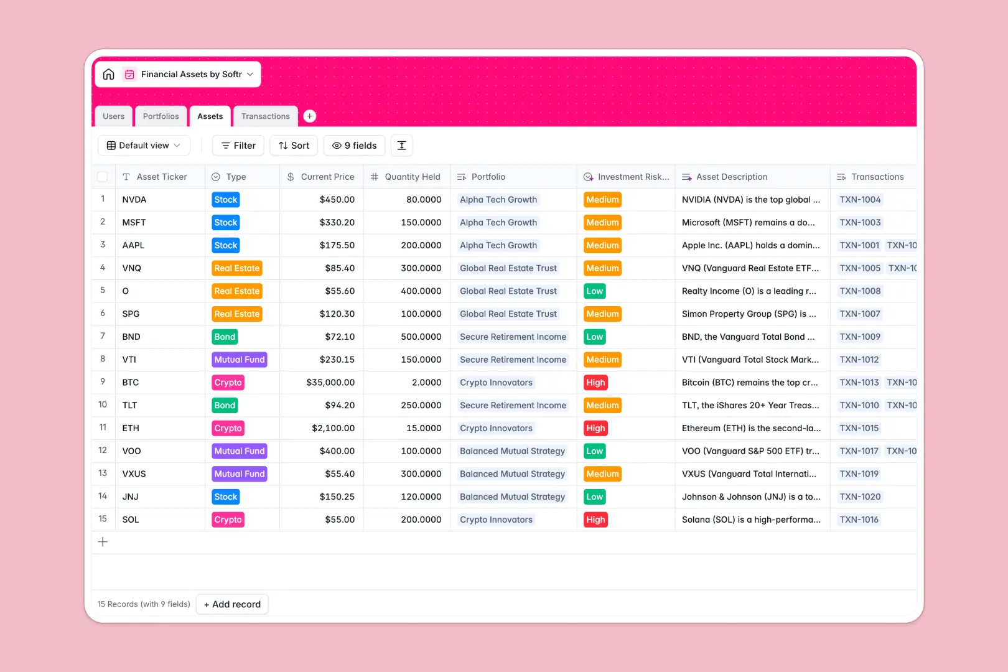The height and width of the screenshot is (672, 1008).
Task: Open the TXN-1004 transaction record
Action: coord(859,199)
